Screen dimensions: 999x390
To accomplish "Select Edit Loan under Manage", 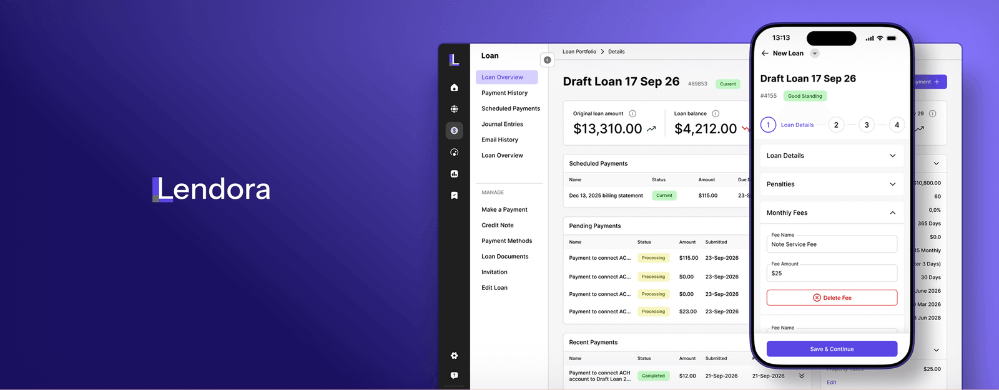I will tap(495, 288).
